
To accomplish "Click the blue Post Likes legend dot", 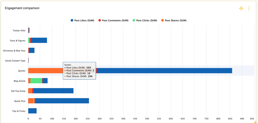I will (x=72, y=20).
